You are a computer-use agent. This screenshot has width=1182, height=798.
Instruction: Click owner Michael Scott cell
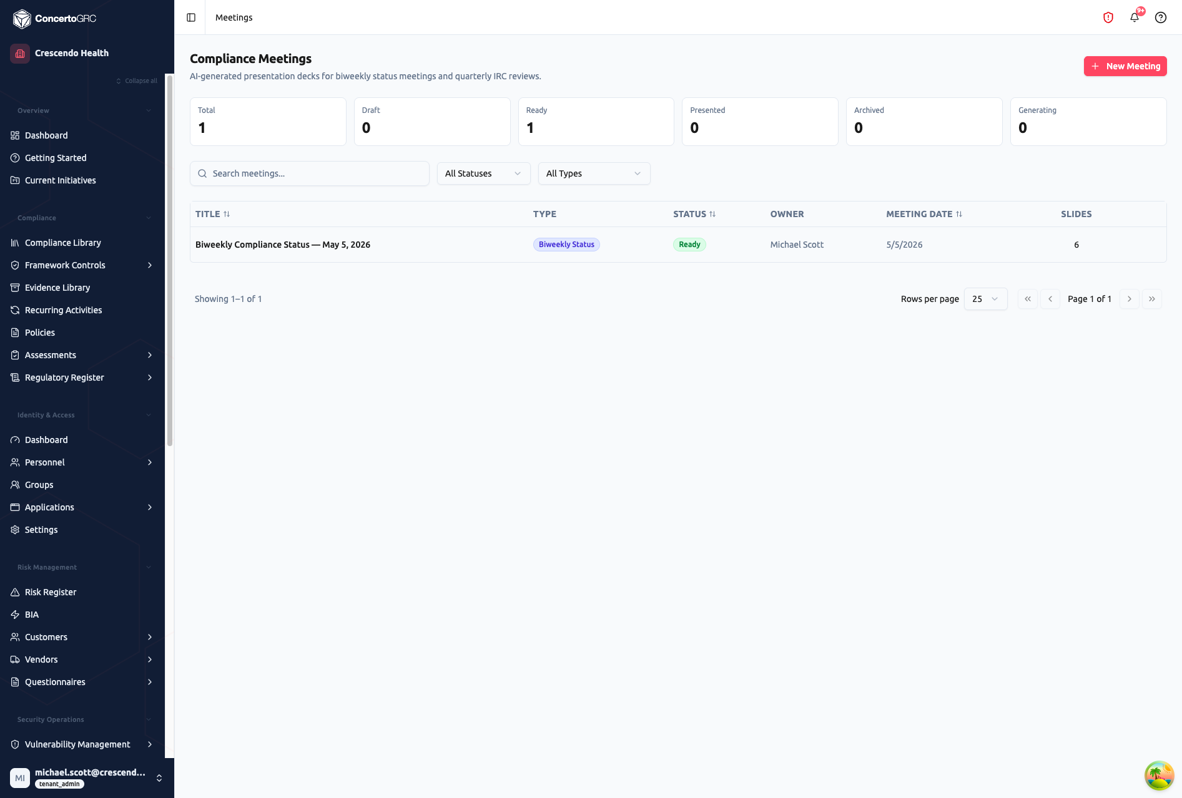(797, 245)
